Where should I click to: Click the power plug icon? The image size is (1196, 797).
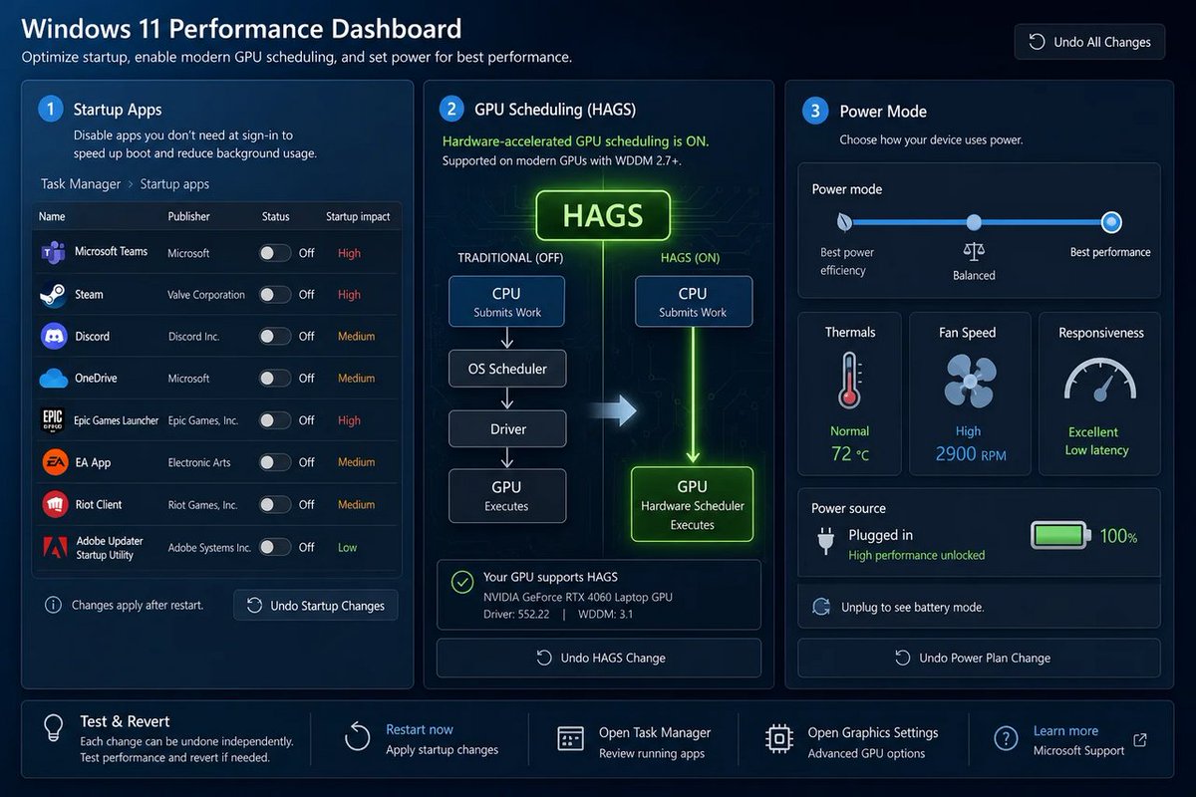pyautogui.click(x=825, y=540)
